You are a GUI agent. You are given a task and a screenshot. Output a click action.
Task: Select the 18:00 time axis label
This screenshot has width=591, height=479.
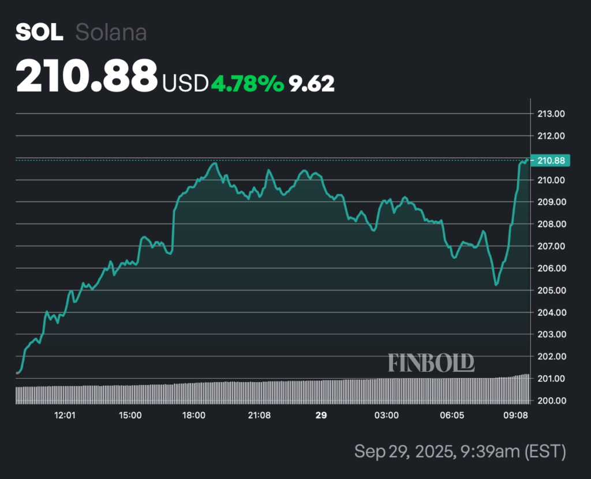pos(194,415)
